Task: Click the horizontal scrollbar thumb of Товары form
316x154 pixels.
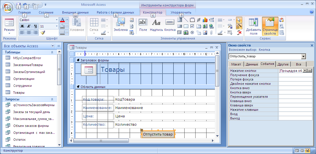Action: [x=101, y=140]
